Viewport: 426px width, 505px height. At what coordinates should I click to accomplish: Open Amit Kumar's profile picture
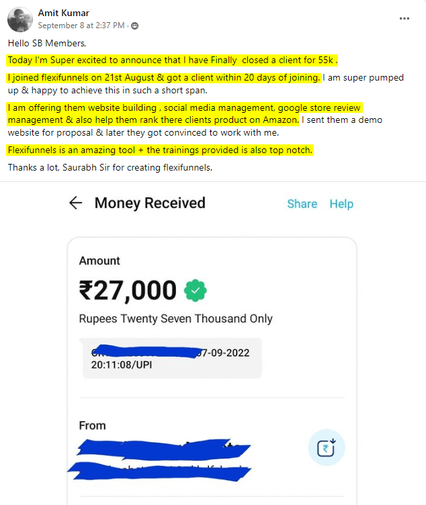click(x=19, y=19)
